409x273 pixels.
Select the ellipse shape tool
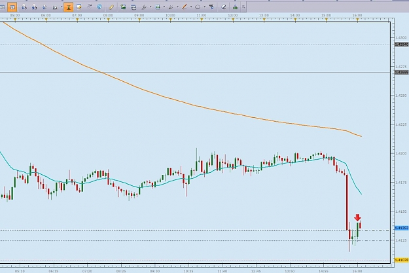point(198,7)
